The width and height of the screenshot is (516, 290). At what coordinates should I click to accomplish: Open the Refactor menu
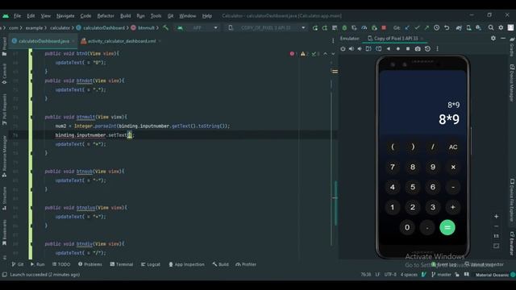(x=106, y=16)
